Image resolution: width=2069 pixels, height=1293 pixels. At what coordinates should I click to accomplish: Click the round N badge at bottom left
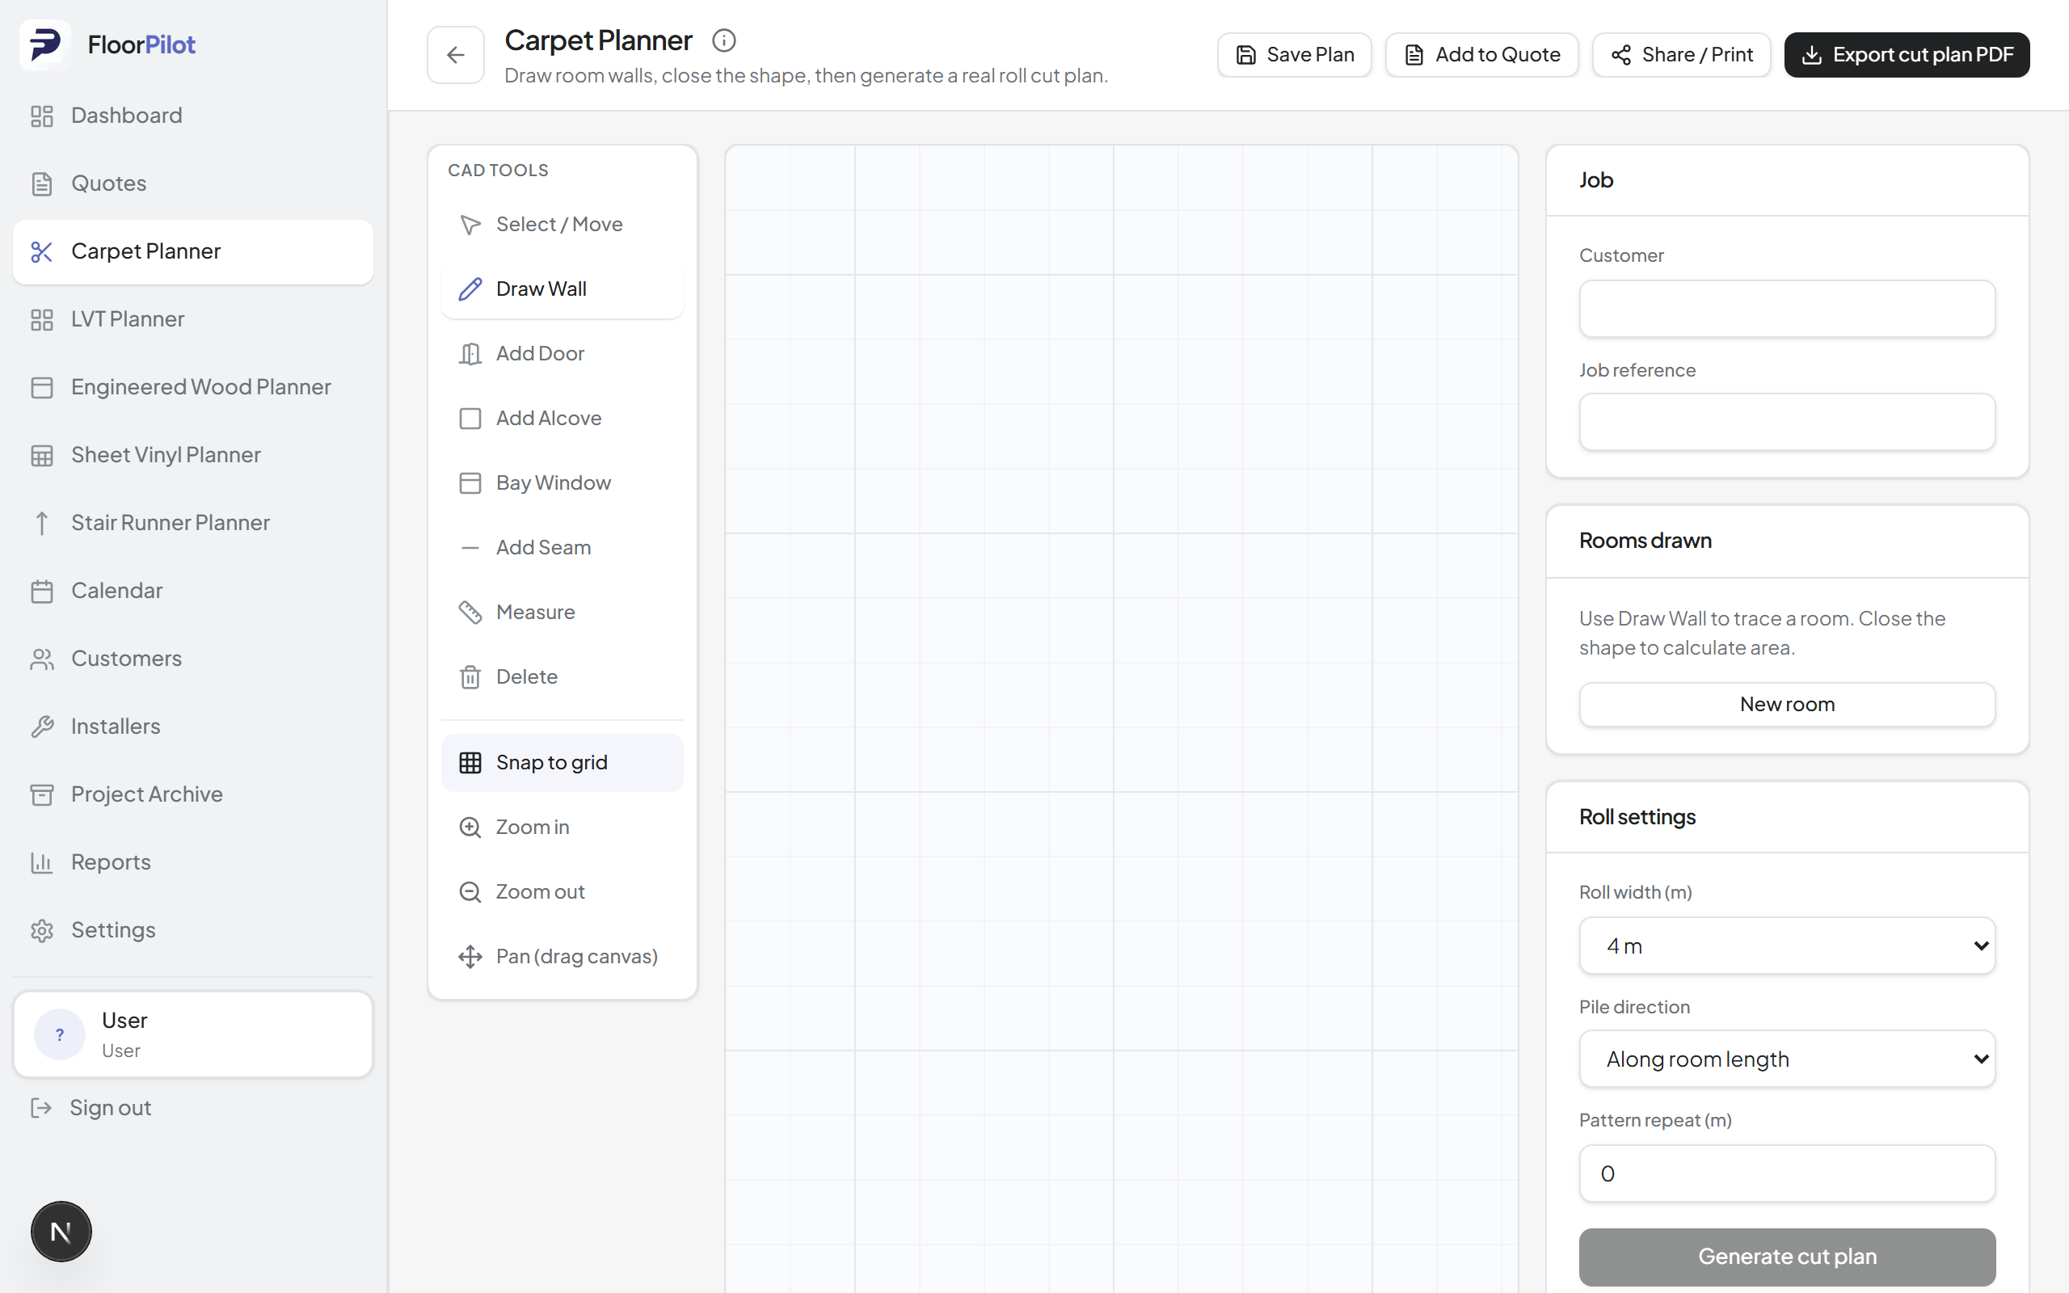click(61, 1232)
